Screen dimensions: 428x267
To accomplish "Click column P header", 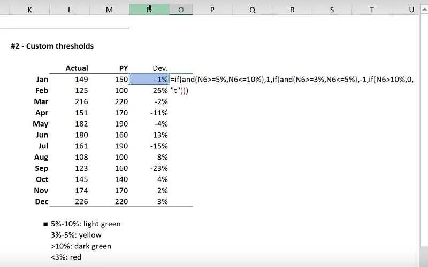I will pos(212,10).
